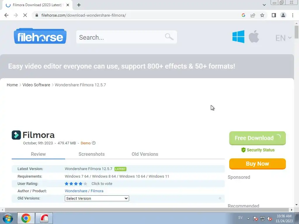Click the Security Status shield icon
Screen dimensions: 299x224
point(243,150)
